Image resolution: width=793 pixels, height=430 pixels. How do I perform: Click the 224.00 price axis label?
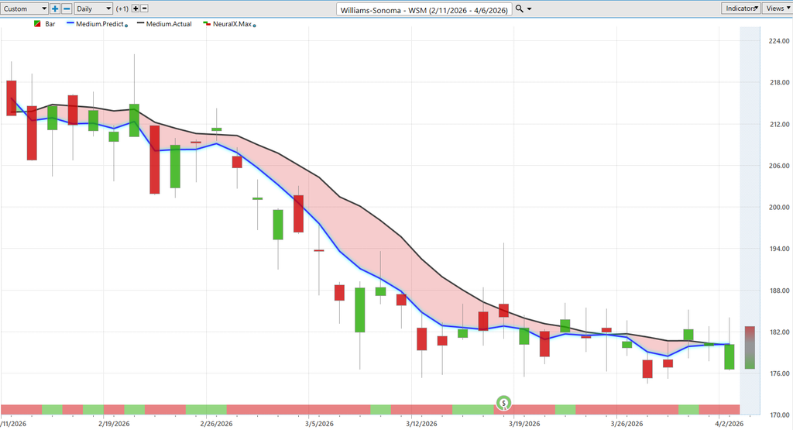[x=779, y=41]
